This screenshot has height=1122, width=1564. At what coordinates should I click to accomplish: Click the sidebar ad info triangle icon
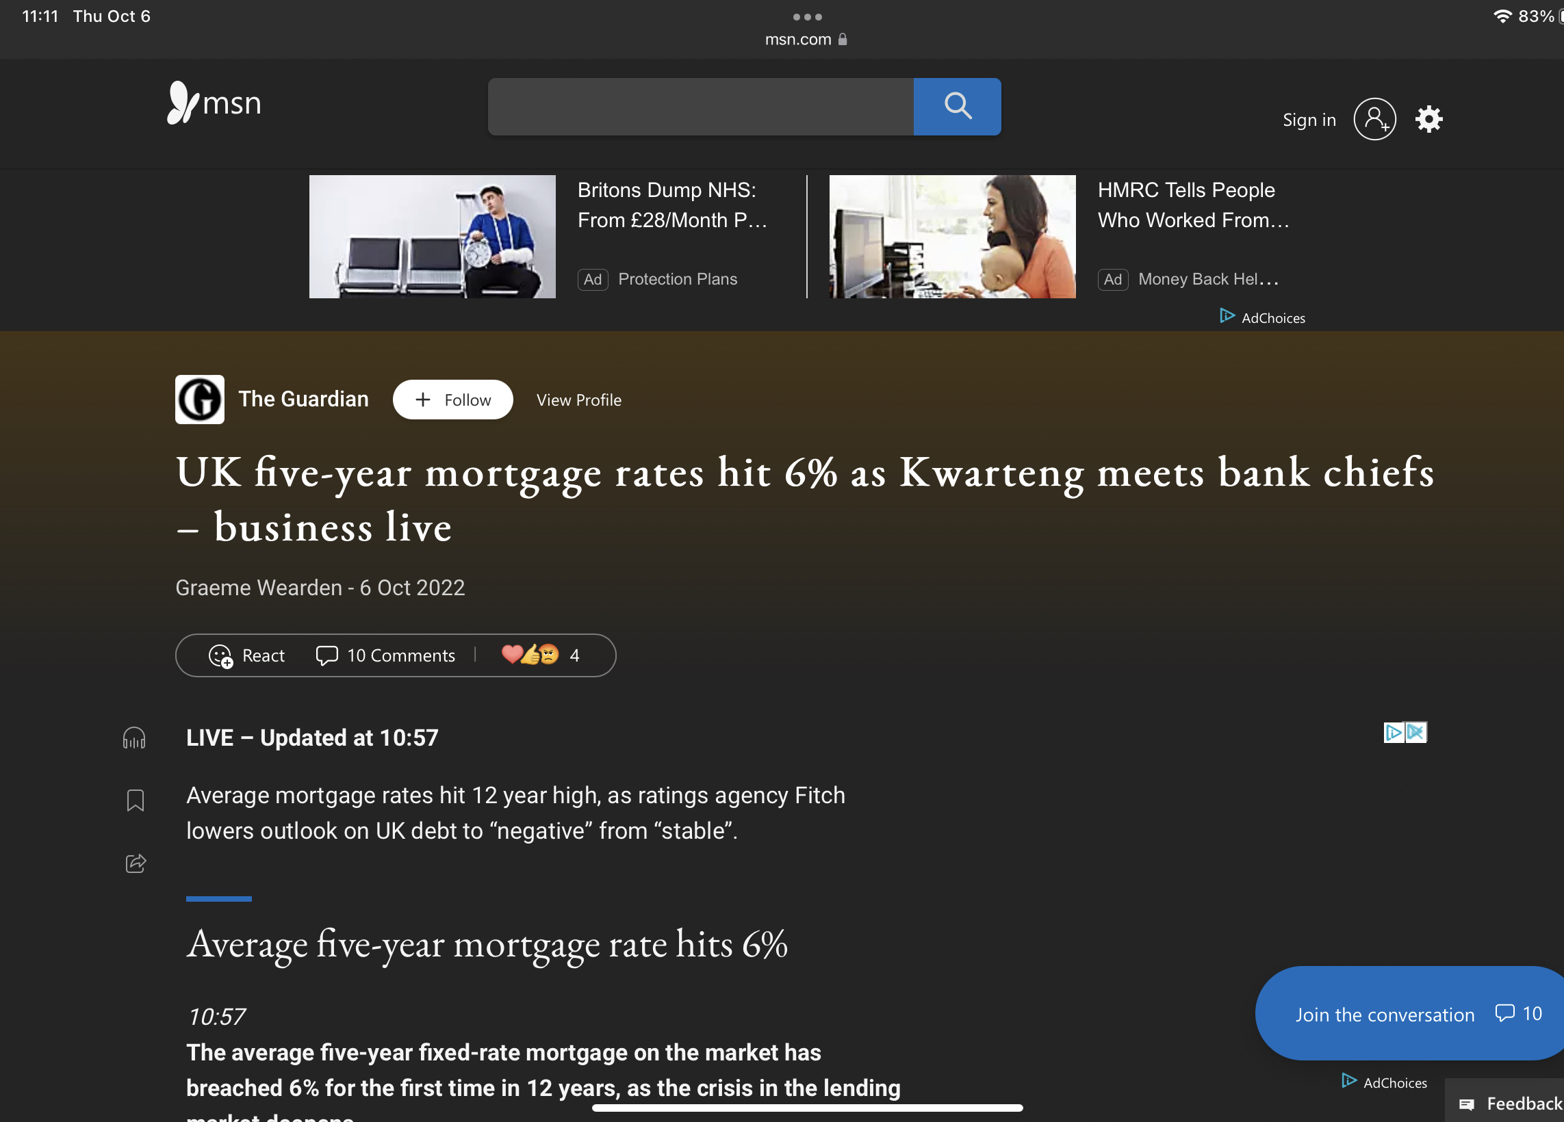pos(1394,732)
